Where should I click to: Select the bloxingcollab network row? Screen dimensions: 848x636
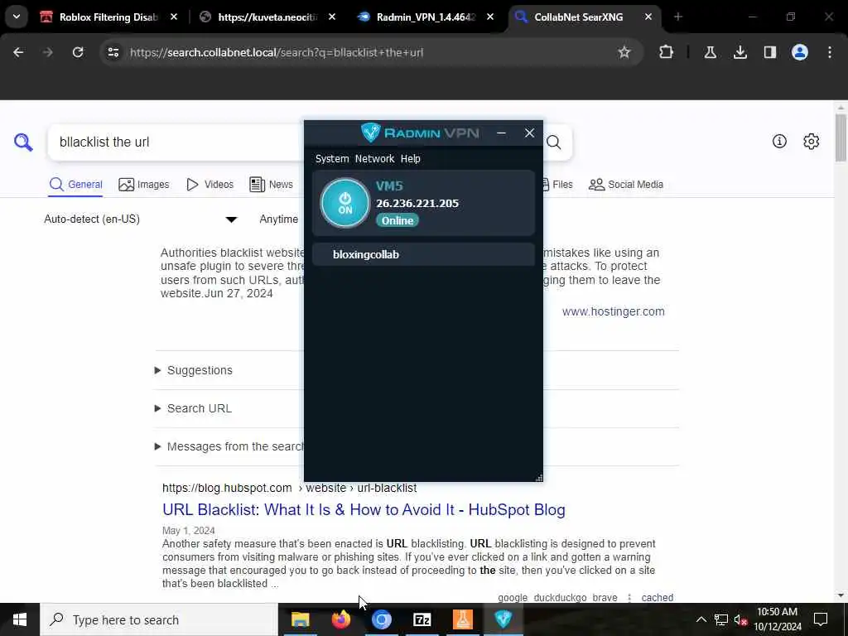pos(423,254)
